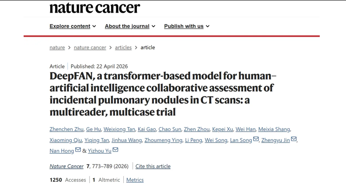346x184 pixels.
Task: Navigate to the articles breadcrumb
Action: coord(123,47)
